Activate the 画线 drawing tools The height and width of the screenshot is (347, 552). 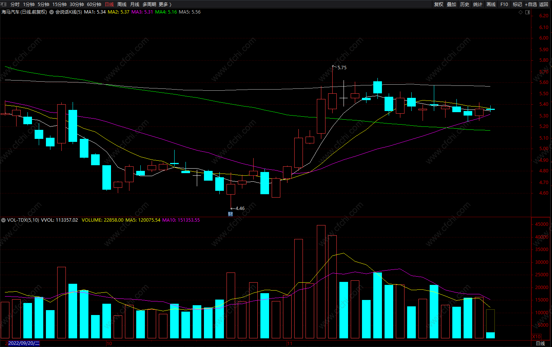coord(491,5)
